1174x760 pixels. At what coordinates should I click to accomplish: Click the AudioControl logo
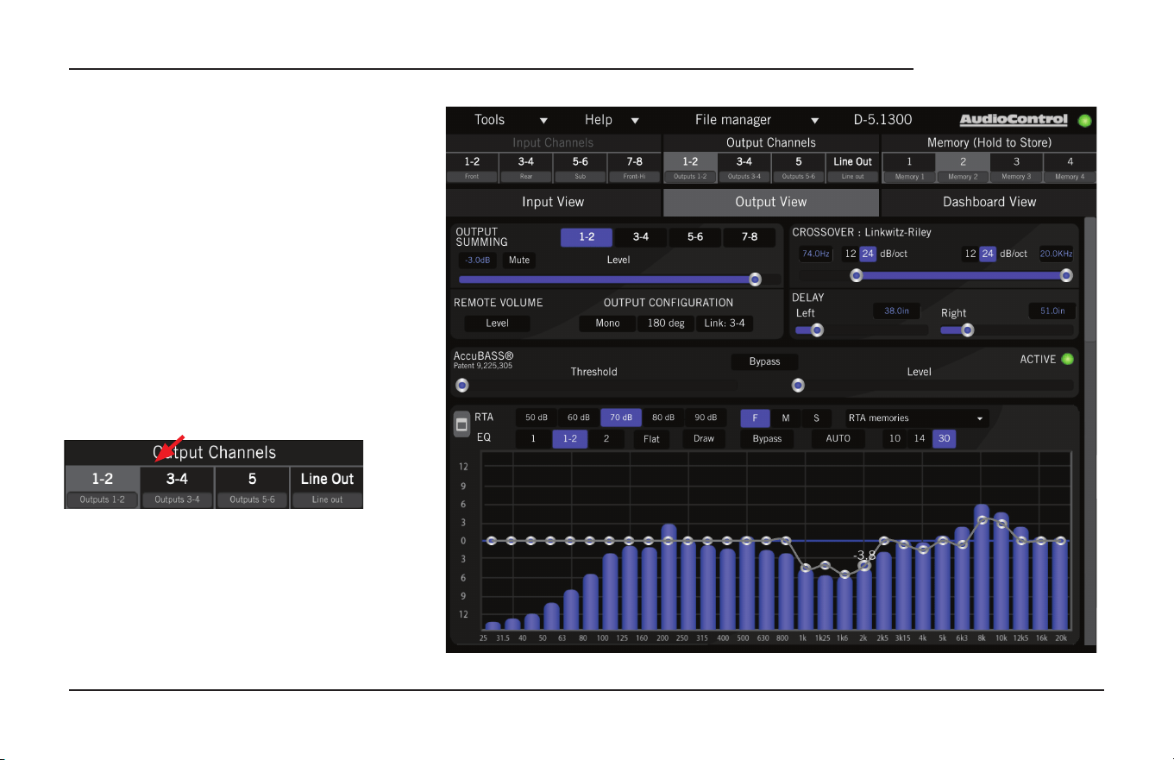click(1014, 120)
